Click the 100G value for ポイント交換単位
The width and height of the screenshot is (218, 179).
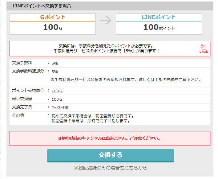57,91
